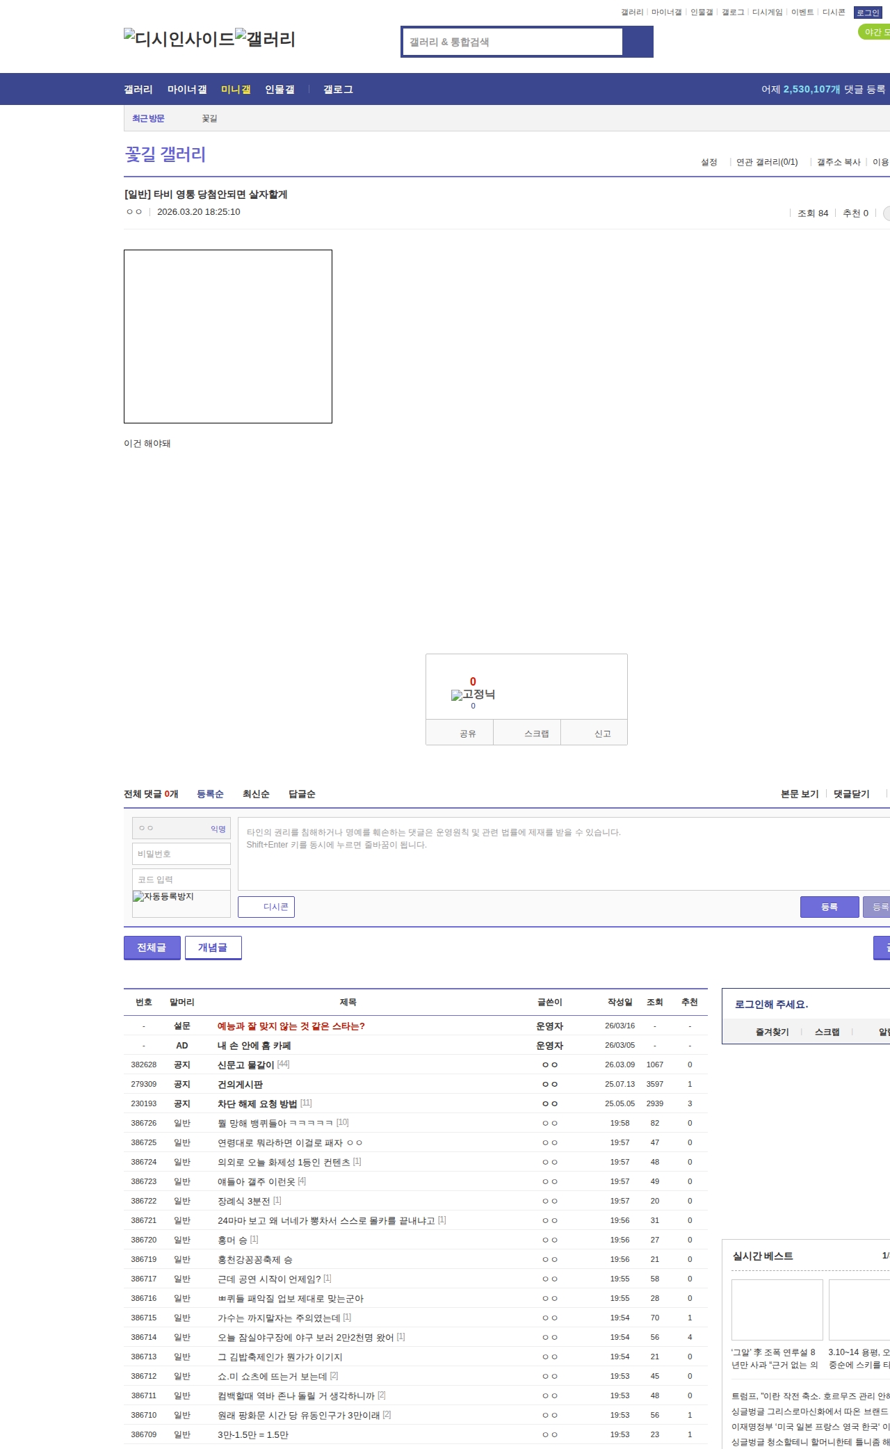Click the blue 등록 comment submit button
This screenshot has height=1449, width=890.
830,907
